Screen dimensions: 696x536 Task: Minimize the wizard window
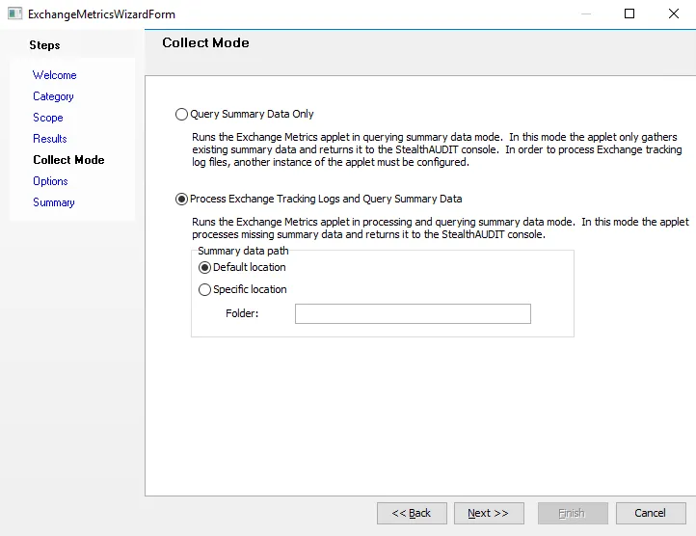586,13
